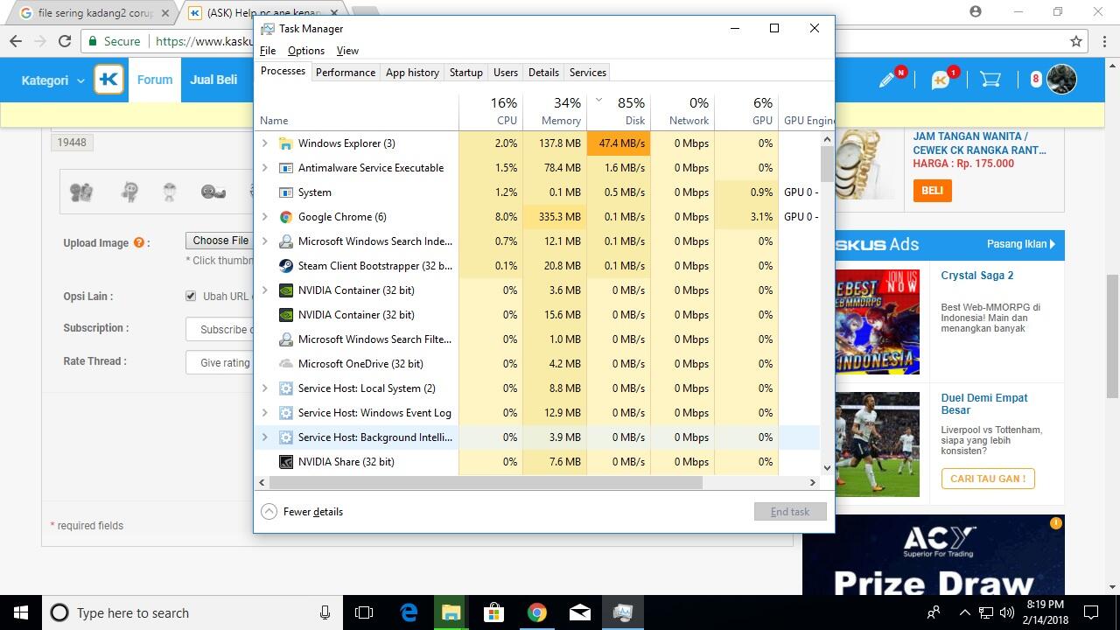This screenshot has width=1120, height=630.
Task: Open the user avatar in Kaskus header
Action: 1061,80
